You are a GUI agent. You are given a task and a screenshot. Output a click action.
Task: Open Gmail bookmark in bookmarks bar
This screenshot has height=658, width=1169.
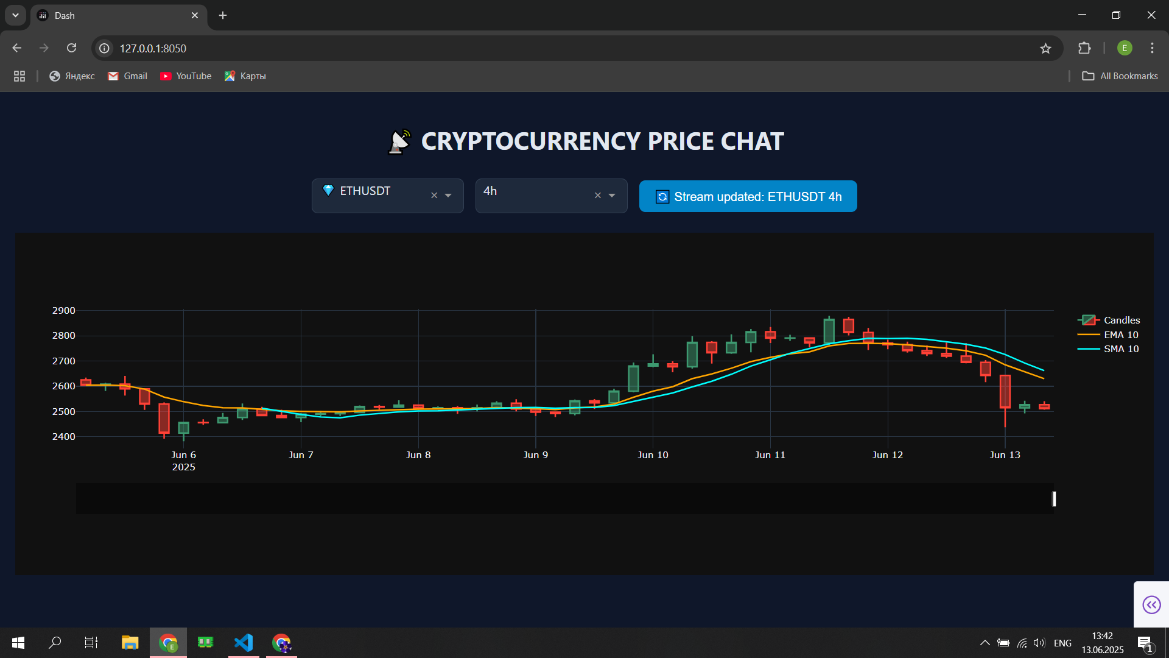pos(128,76)
